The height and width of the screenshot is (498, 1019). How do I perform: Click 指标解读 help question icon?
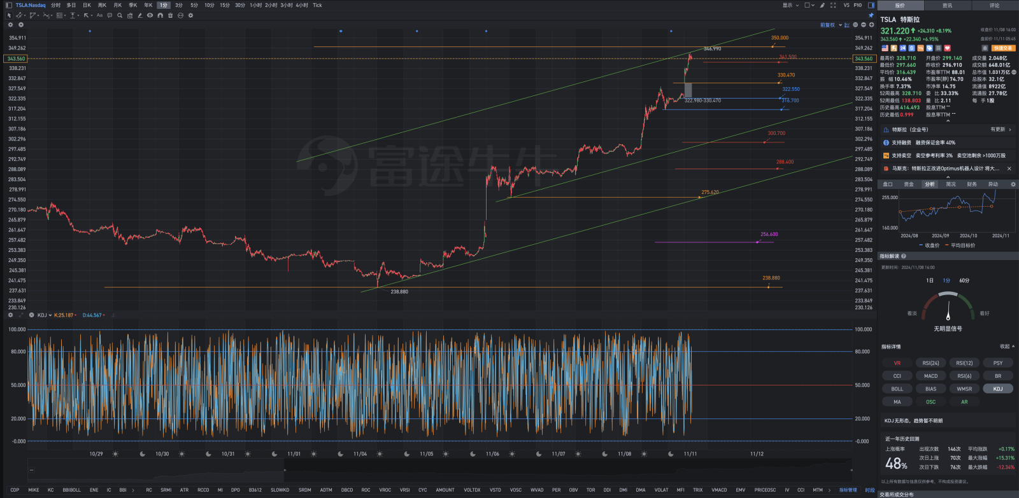pyautogui.click(x=904, y=256)
